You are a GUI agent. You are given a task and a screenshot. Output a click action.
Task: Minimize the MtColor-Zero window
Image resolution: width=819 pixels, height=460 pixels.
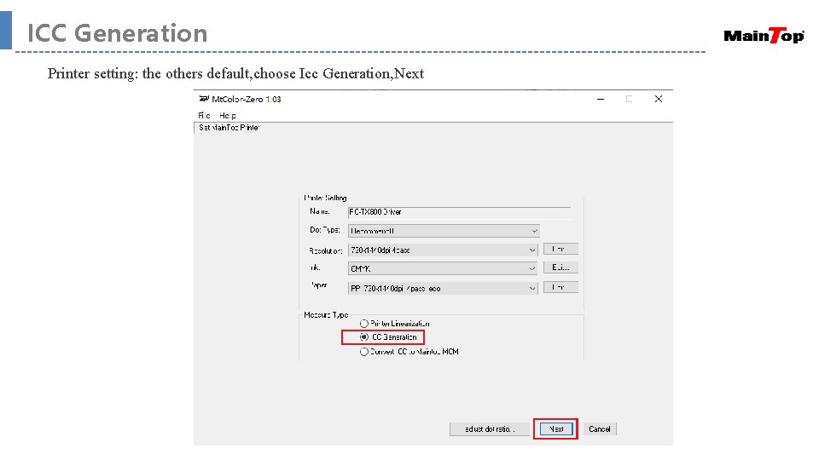click(601, 99)
